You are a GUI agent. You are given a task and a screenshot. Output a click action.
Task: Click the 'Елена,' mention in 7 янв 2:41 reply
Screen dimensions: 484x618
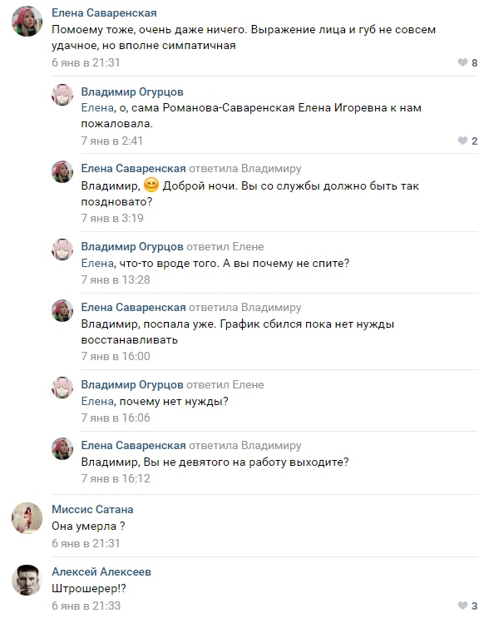pos(98,108)
